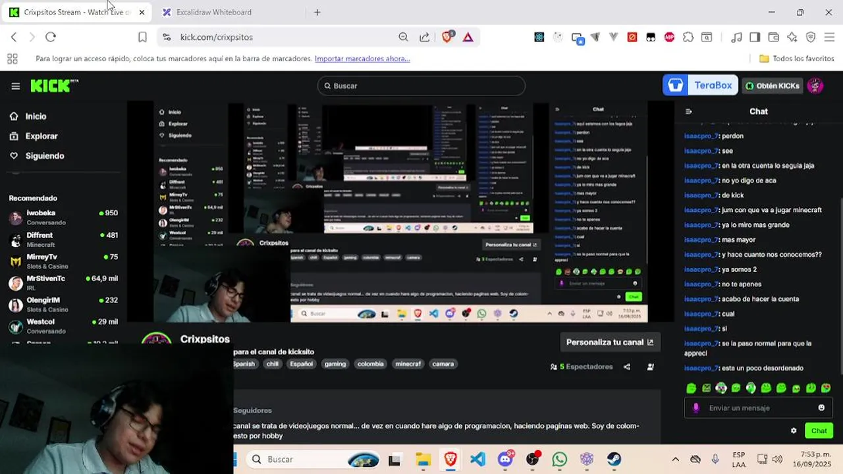
Task: Click the Obtén KICKs button
Action: (773, 86)
